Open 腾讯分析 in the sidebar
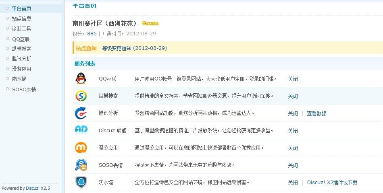This screenshot has height=193, width=383. click(x=21, y=59)
